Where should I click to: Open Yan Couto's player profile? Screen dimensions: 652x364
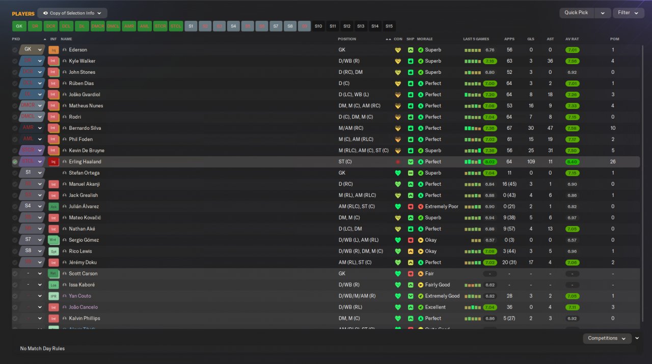coord(80,296)
